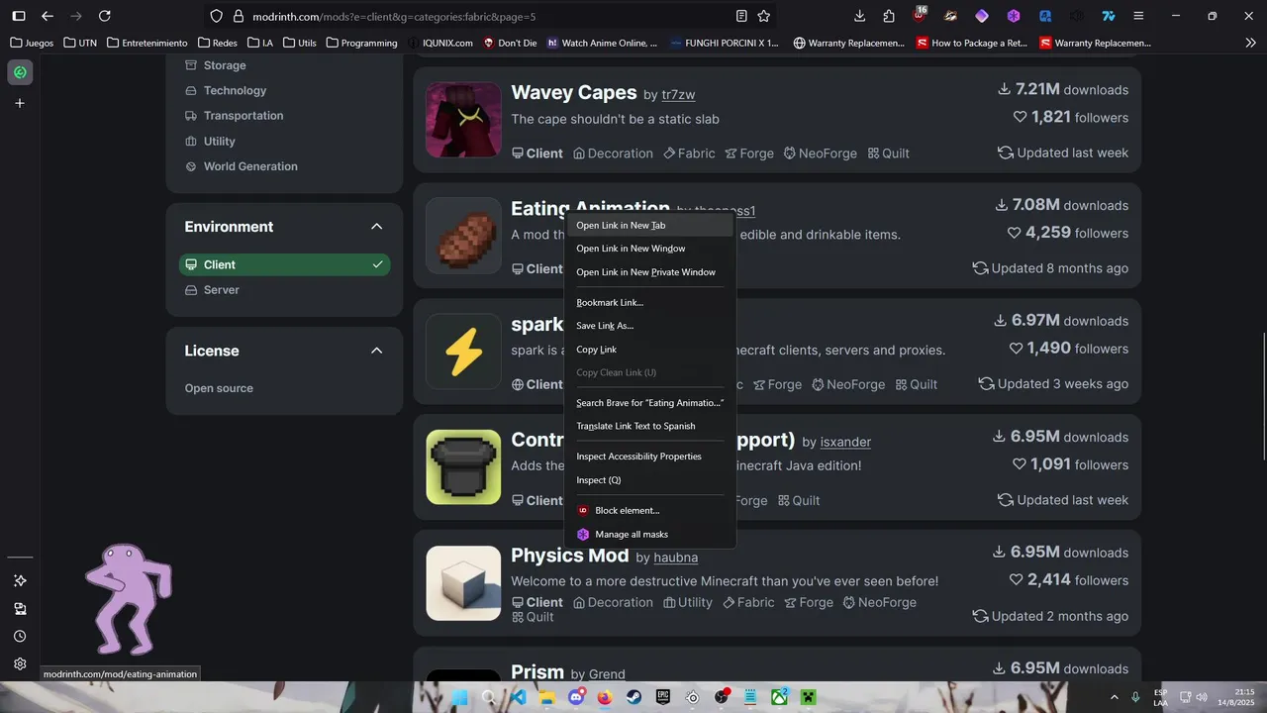Open reader view icon
Screen dimensions: 1267x713
[x=741, y=16]
